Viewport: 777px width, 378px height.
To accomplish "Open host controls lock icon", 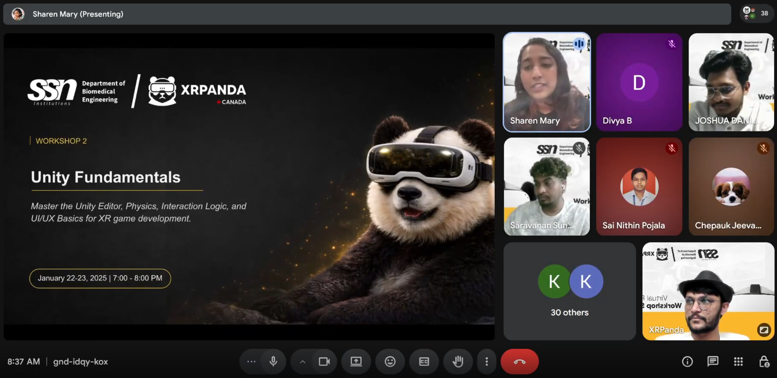I will [764, 361].
